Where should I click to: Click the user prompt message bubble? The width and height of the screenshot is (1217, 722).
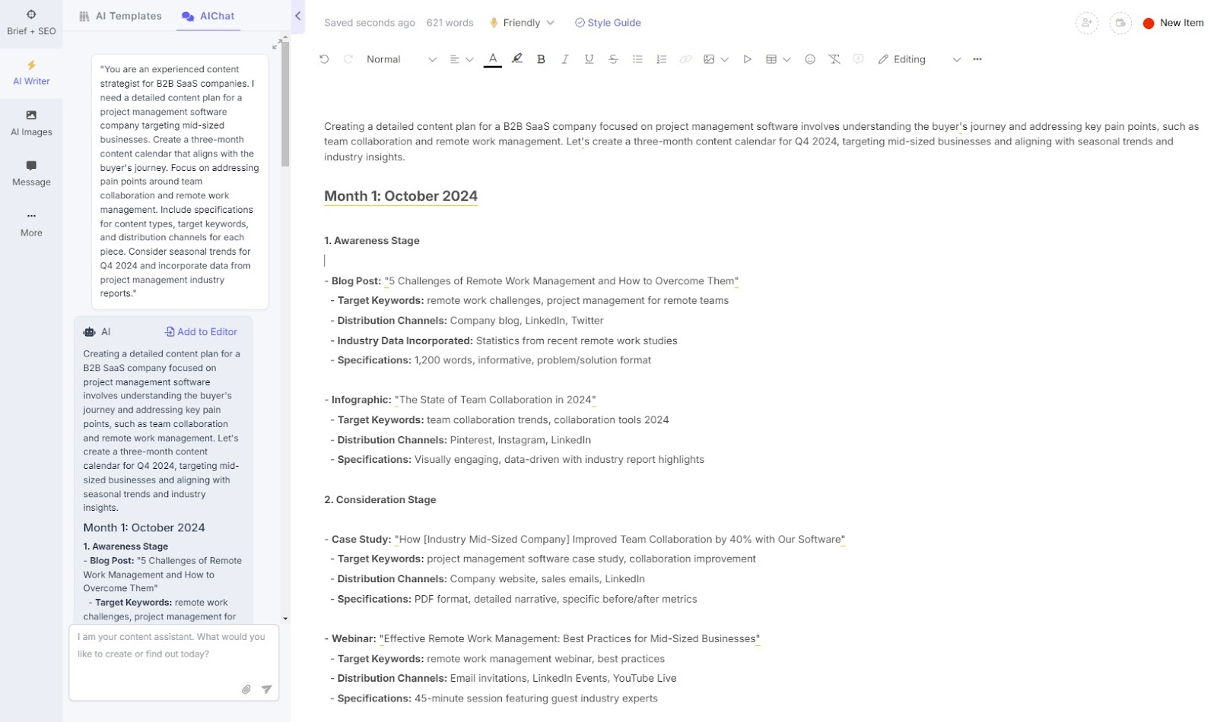[180, 182]
